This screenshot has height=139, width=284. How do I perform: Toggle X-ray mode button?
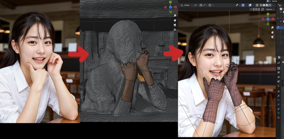257,5
